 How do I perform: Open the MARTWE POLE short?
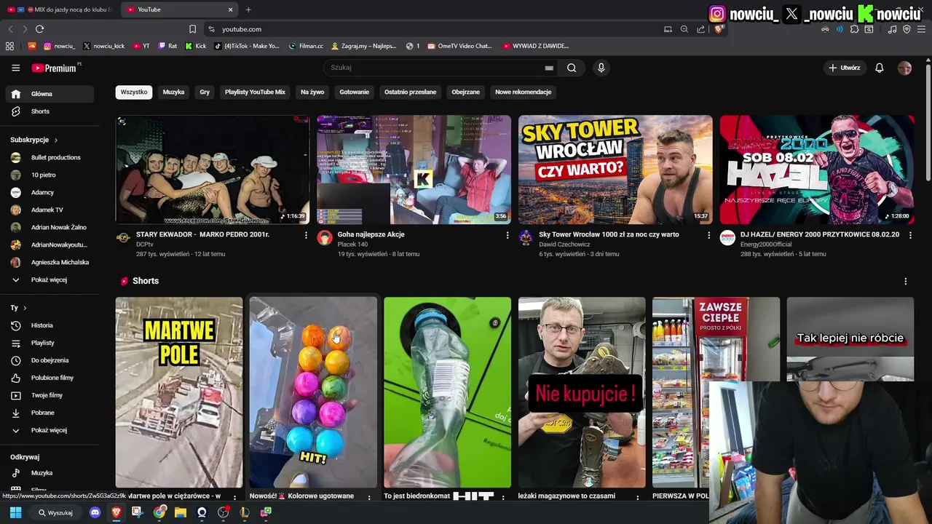click(179, 392)
